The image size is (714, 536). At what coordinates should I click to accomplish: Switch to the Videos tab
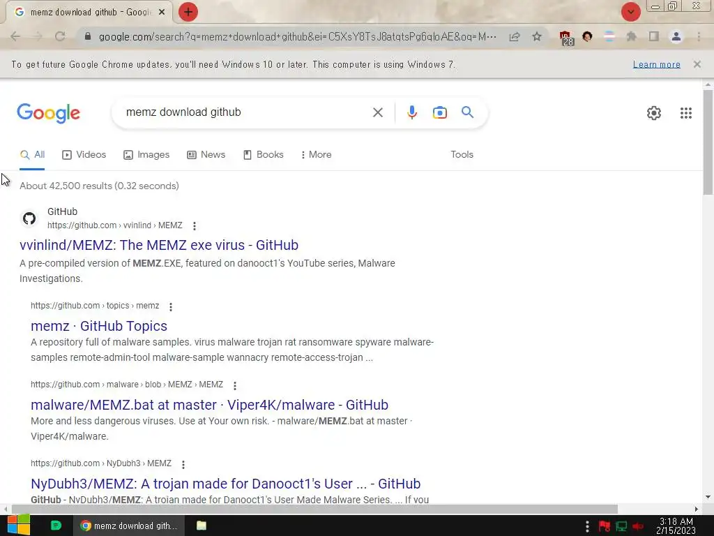click(x=84, y=154)
